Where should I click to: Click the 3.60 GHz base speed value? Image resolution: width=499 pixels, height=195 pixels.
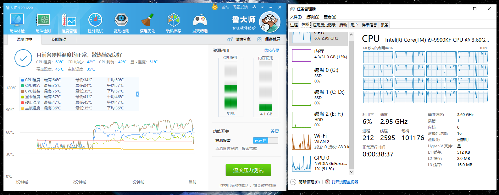pos(465,115)
